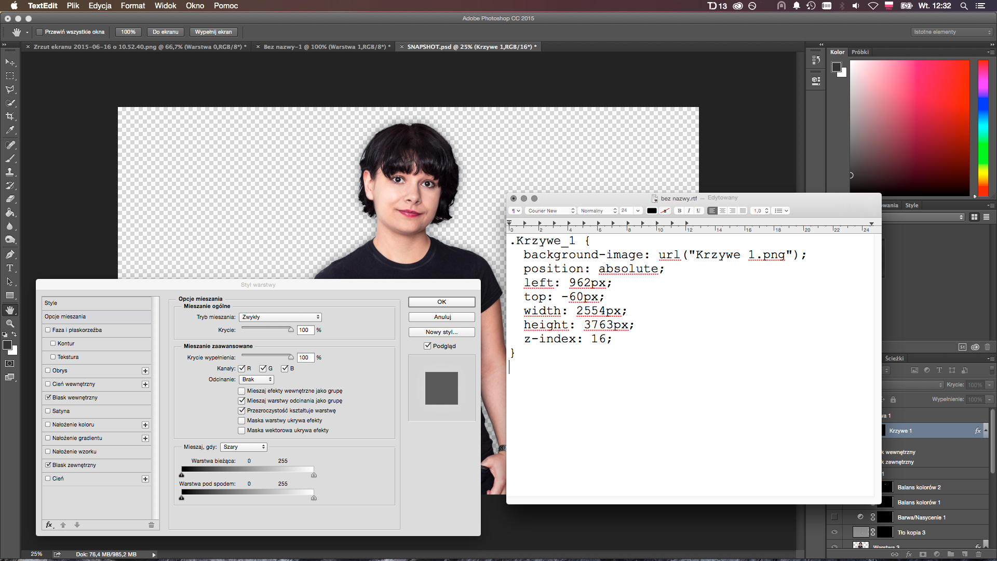Switch to Próbki panel tab
Screen dimensions: 997x561
pos(860,52)
